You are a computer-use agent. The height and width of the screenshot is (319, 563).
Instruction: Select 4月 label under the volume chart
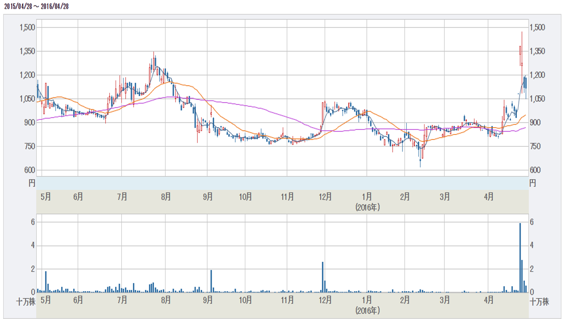(x=489, y=300)
